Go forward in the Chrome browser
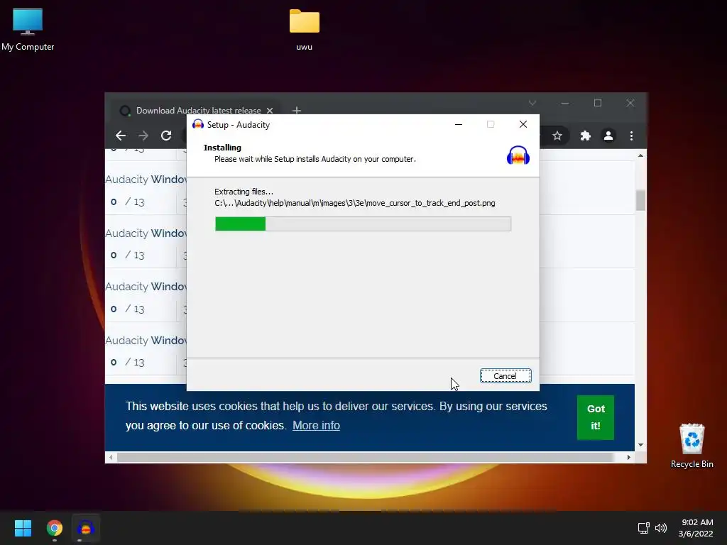 pyautogui.click(x=143, y=136)
